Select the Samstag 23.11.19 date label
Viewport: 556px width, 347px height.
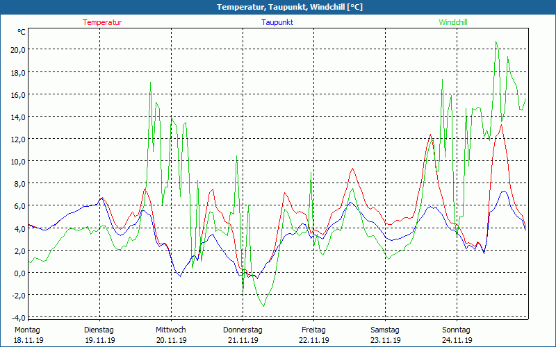385,335
